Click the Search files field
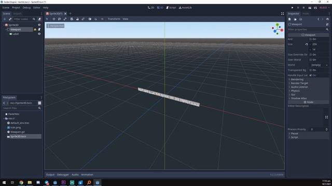332x186 pixels. coord(22,108)
